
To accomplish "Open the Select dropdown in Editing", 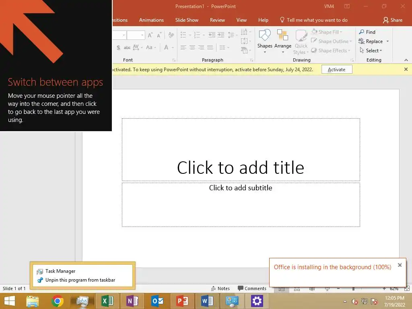I will [371, 50].
